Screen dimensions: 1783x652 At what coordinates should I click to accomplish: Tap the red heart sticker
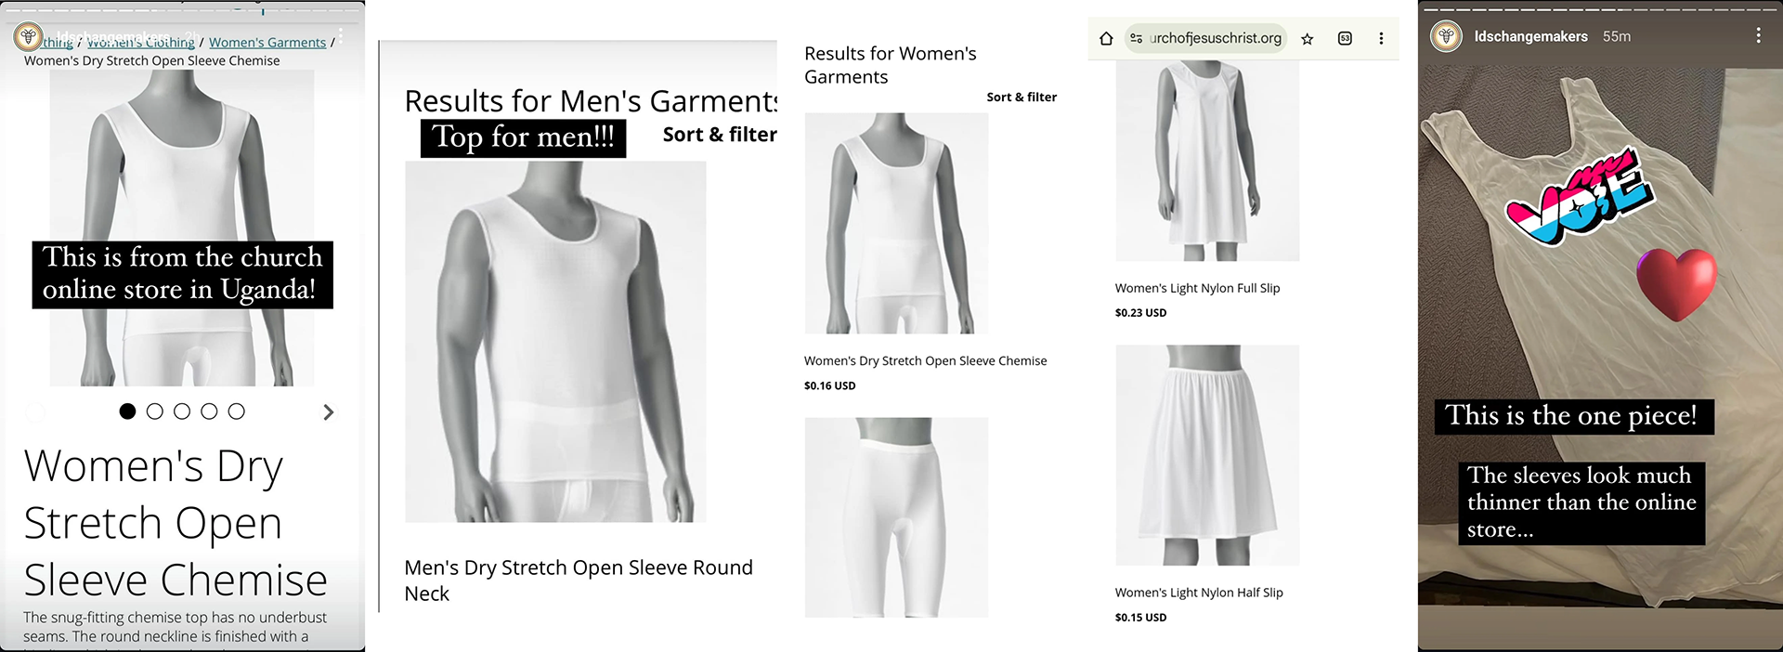[1676, 284]
